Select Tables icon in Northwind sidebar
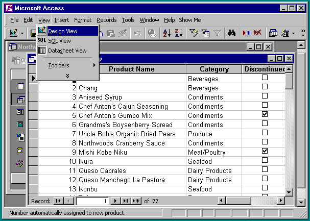Screen dimensions: 310x221 pyautogui.click(x=20, y=86)
